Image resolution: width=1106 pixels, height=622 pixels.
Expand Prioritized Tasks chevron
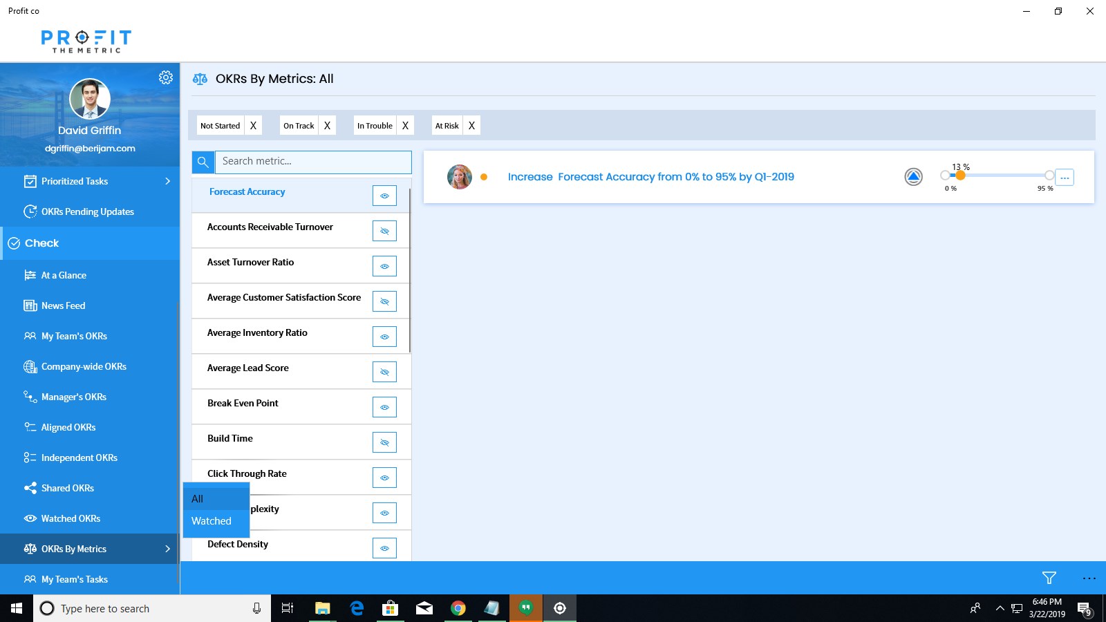coord(167,181)
